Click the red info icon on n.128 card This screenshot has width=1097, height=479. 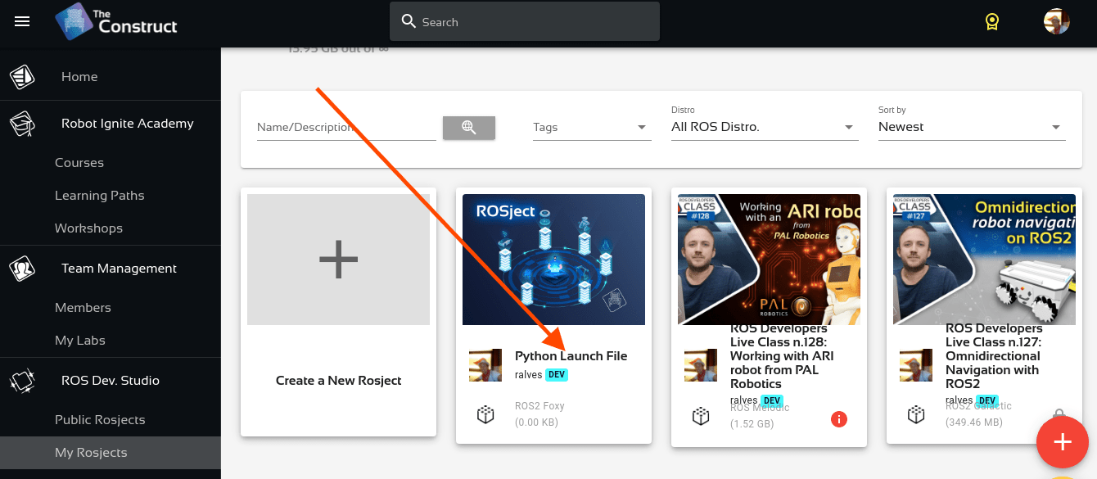838,419
